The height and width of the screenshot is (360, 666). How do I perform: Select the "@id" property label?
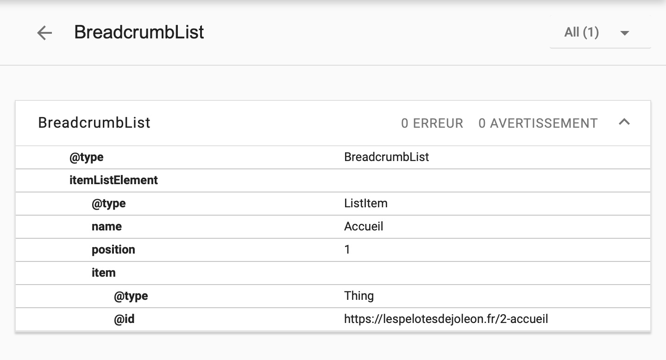point(124,319)
